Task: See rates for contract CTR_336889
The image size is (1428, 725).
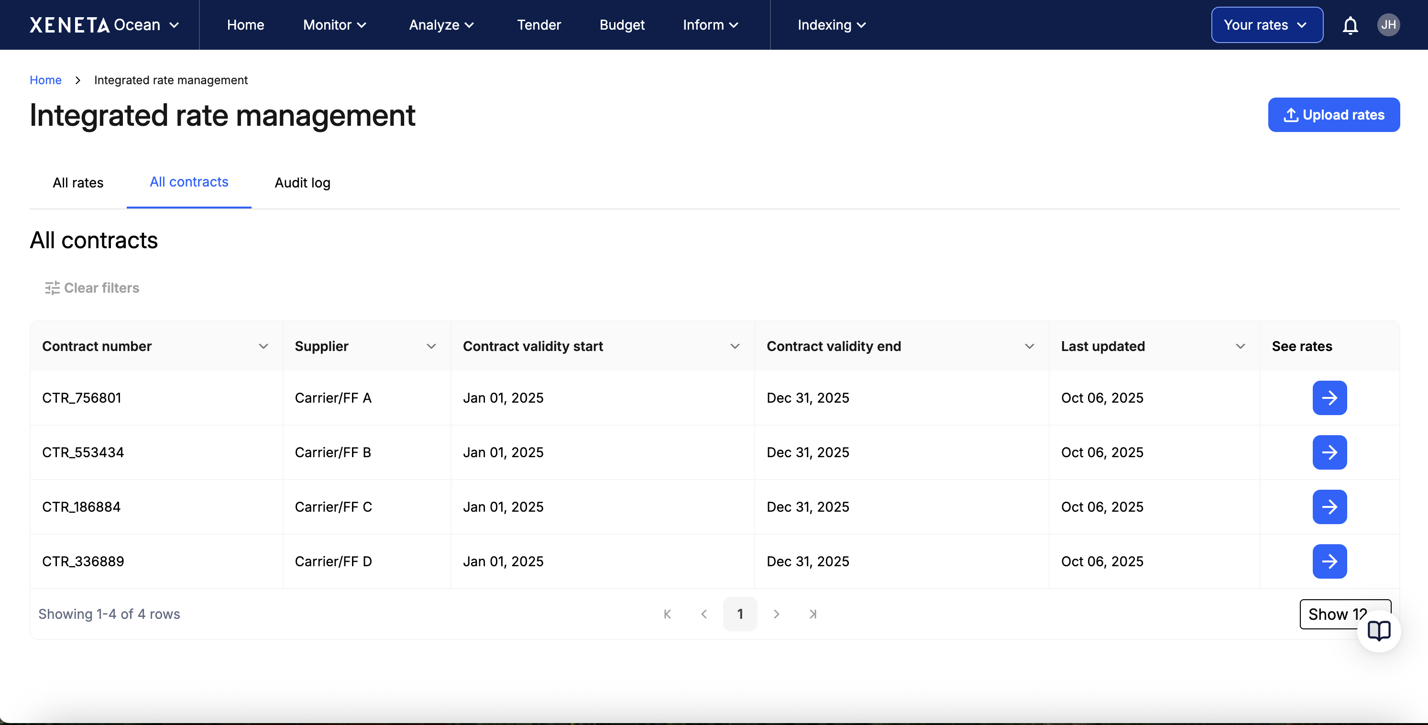Action: pos(1329,561)
